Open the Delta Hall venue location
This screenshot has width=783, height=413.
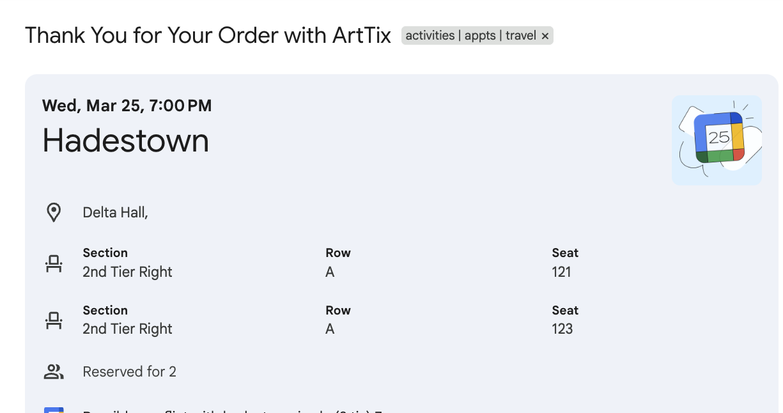[x=115, y=212]
